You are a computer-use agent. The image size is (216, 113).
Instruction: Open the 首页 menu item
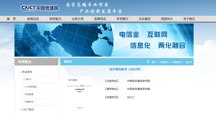[x=11, y=19]
